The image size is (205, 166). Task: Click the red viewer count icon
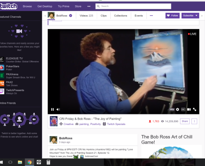click(150, 121)
